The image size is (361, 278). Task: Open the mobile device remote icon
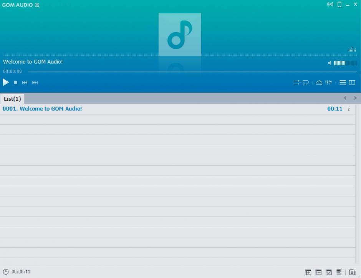[339, 4]
